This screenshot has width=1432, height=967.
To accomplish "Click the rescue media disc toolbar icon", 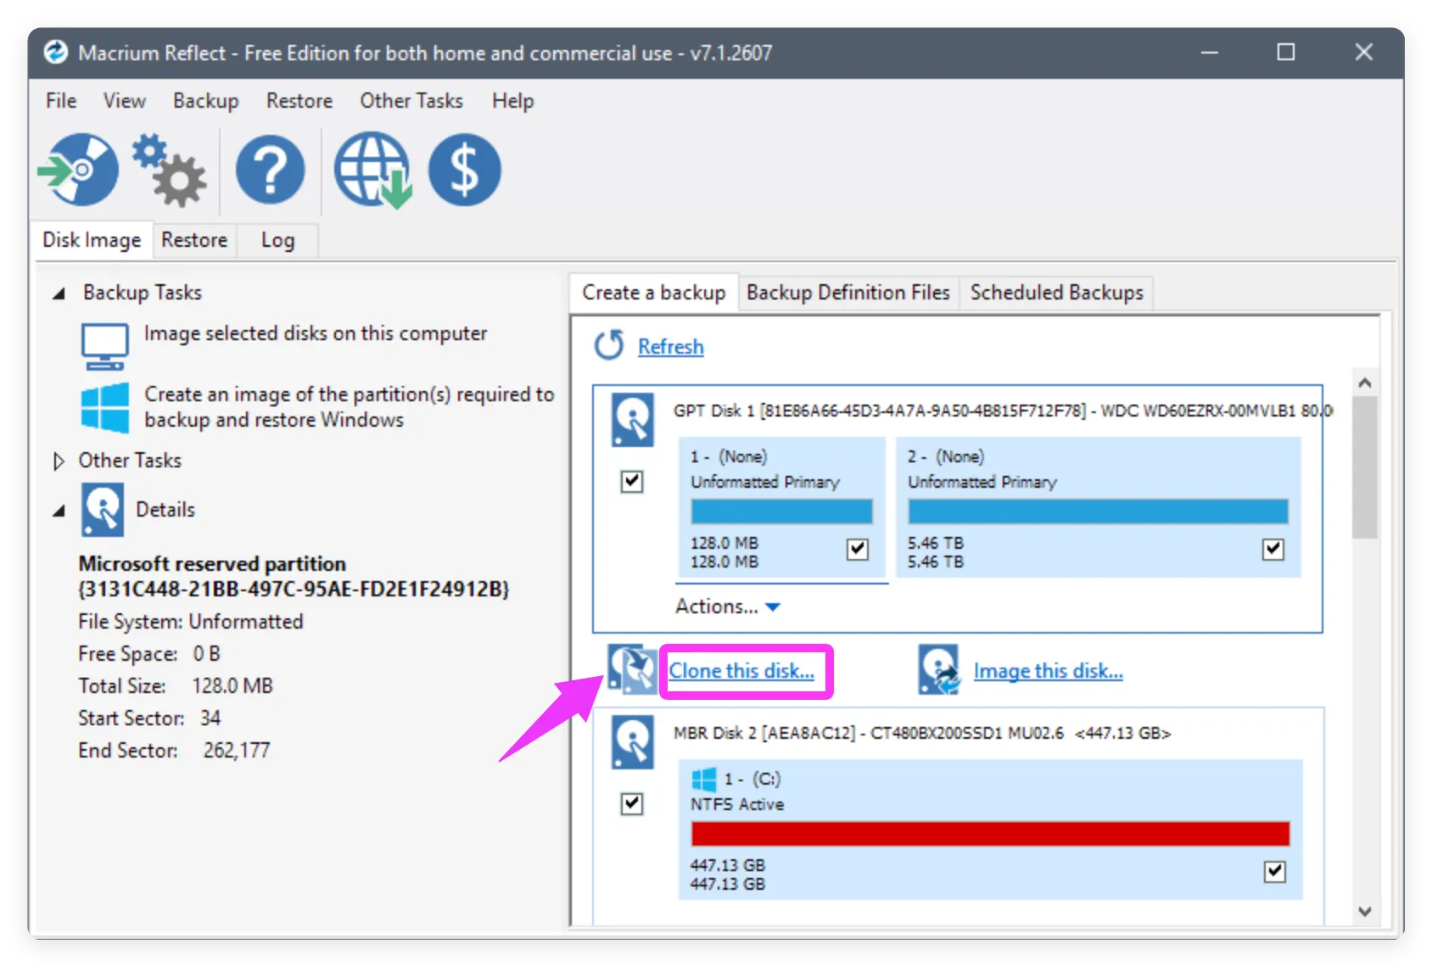I will [x=79, y=170].
